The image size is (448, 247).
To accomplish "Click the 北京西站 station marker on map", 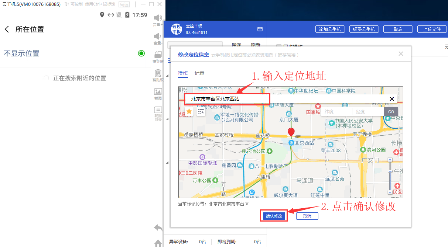I will click(291, 143).
